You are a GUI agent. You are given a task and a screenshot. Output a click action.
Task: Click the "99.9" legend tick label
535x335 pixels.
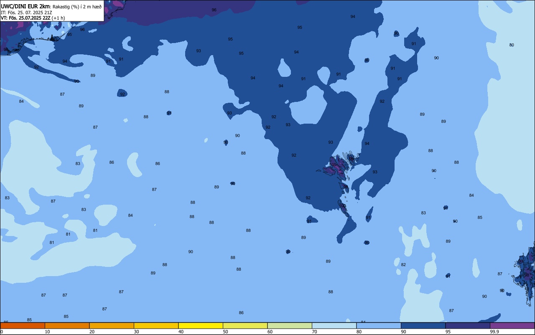click(x=495, y=332)
